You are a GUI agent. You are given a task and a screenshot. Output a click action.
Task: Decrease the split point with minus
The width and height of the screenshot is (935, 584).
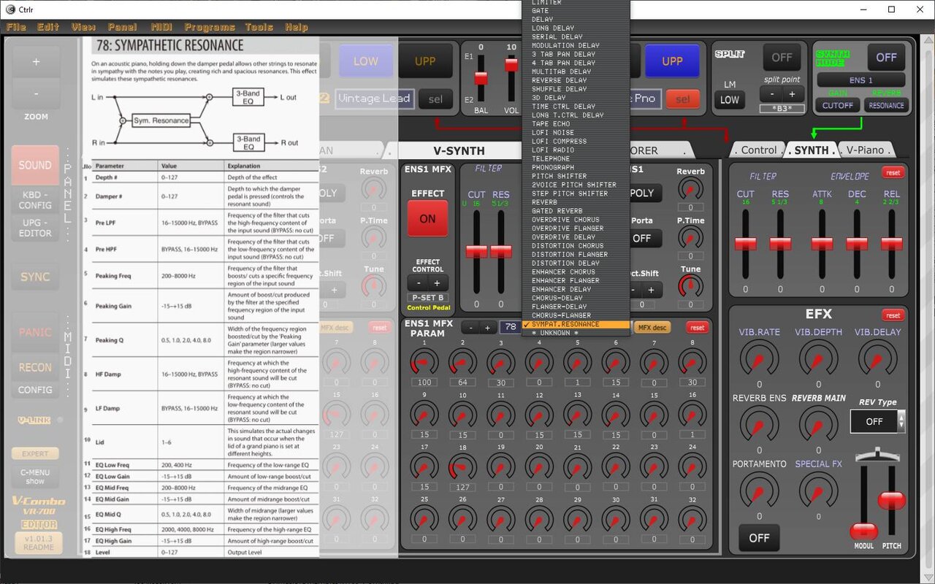click(771, 95)
